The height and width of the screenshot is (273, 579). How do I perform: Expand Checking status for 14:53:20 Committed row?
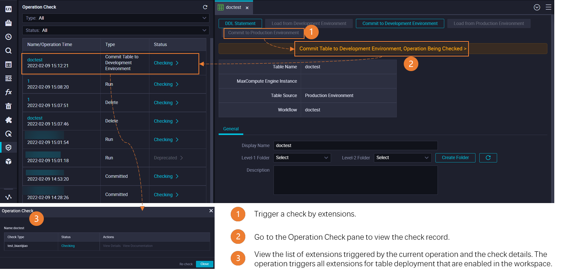click(166, 177)
